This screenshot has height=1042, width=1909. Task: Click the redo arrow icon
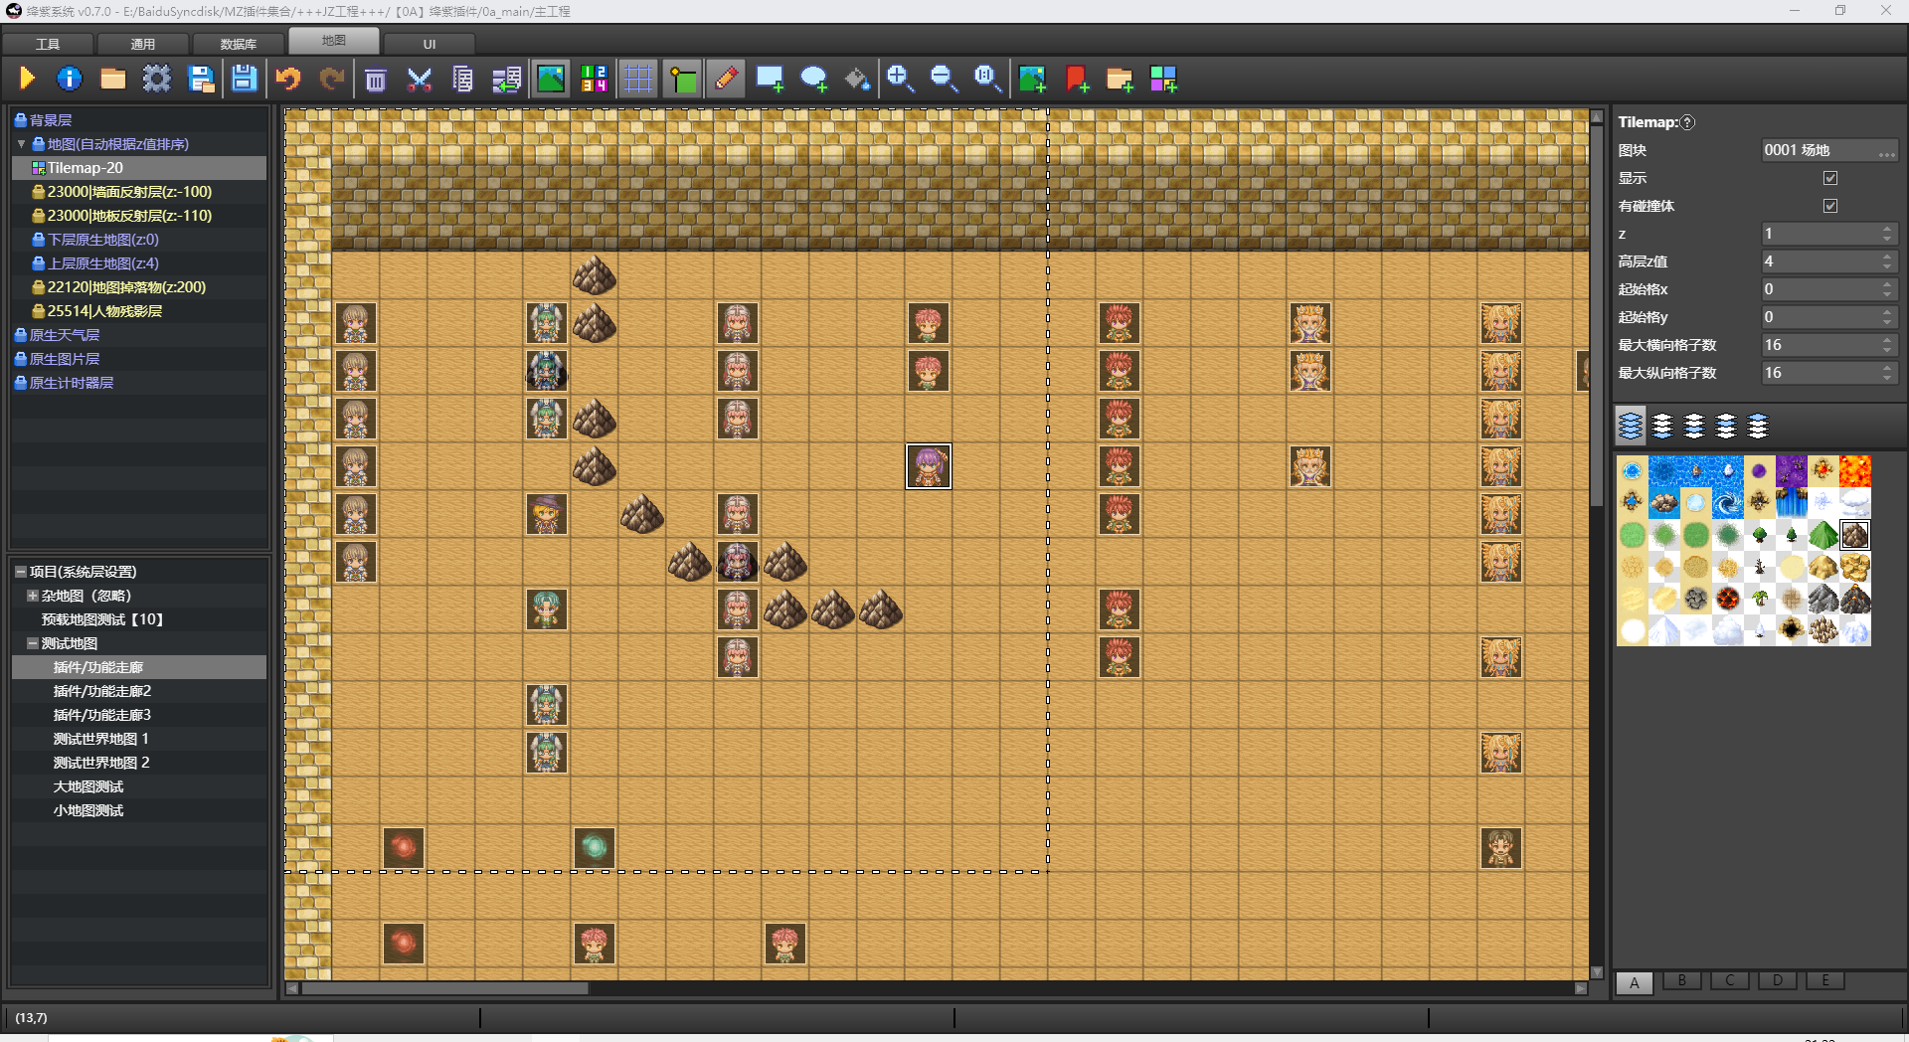(331, 79)
